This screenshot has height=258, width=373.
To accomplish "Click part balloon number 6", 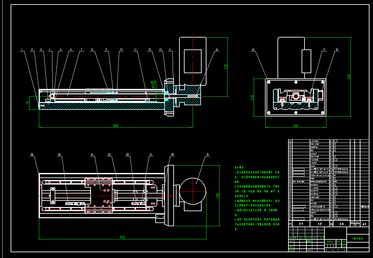I will point(71,50).
